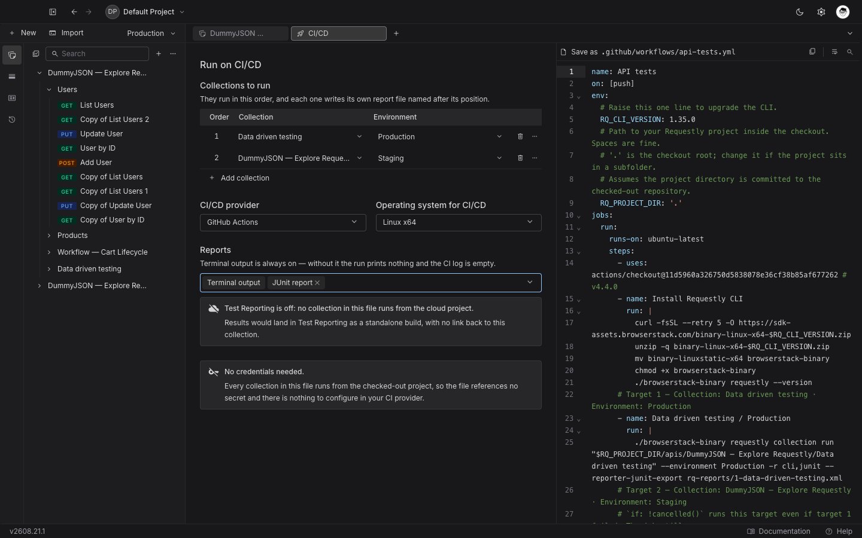Open the Collections sidebar icon
The width and height of the screenshot is (862, 538).
click(12, 55)
